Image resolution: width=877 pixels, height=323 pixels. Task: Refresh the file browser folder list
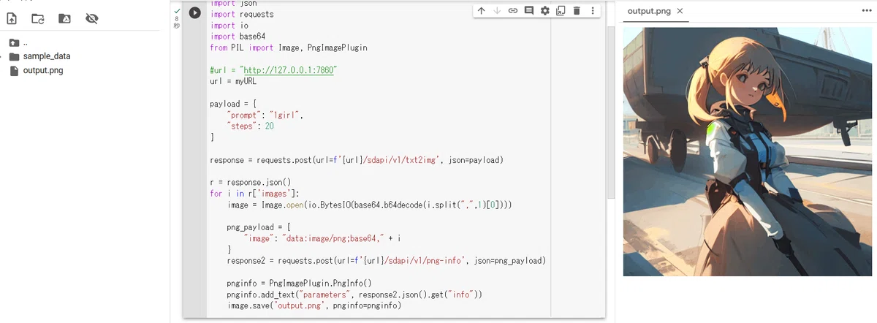pyautogui.click(x=38, y=18)
